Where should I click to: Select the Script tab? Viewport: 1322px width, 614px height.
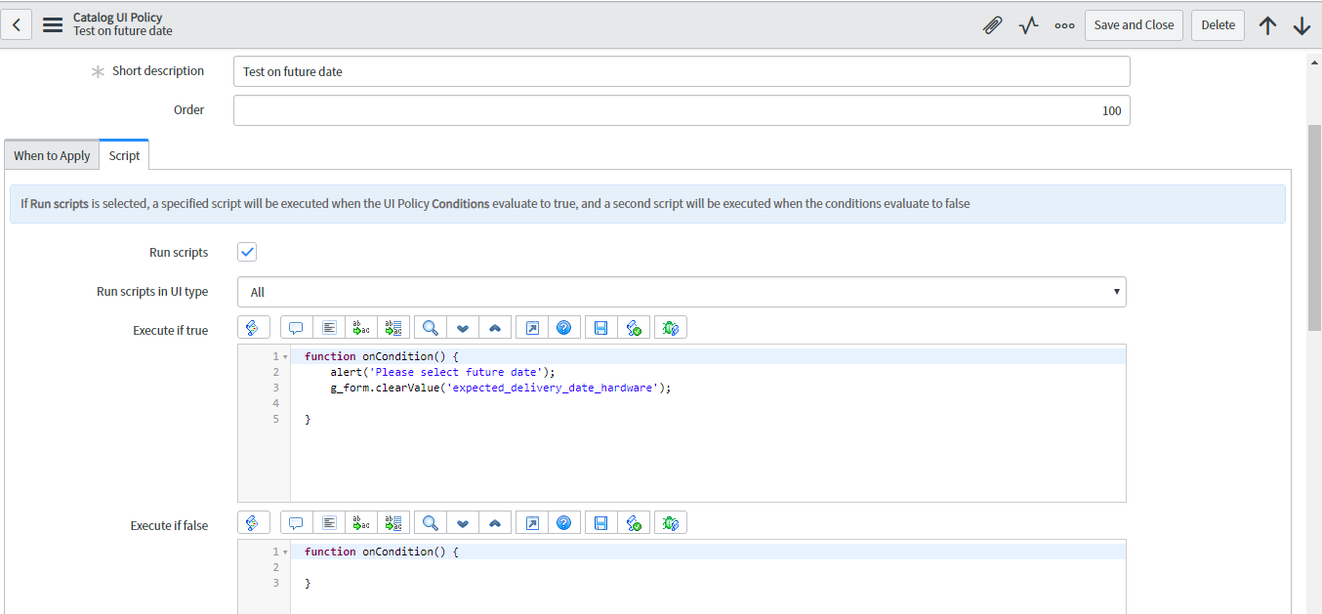(124, 155)
